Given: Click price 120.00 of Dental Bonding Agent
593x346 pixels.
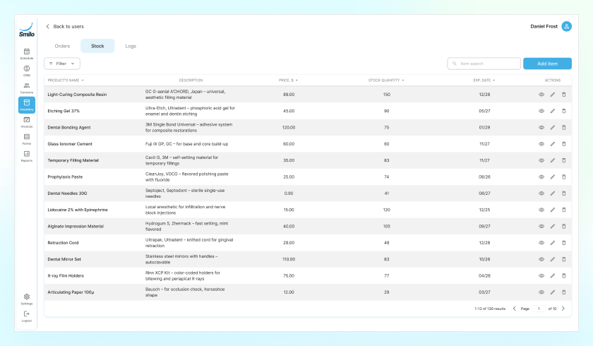Looking at the screenshot, I should click(x=289, y=127).
